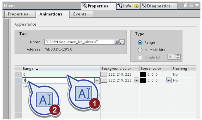Increase the single bit number spinner
This screenshot has width=202, height=120.
[178, 56]
